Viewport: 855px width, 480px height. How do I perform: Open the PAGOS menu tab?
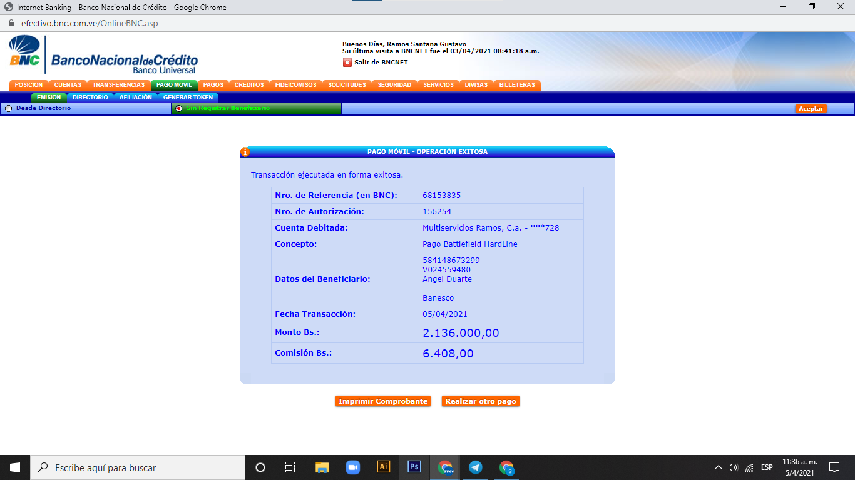(213, 85)
